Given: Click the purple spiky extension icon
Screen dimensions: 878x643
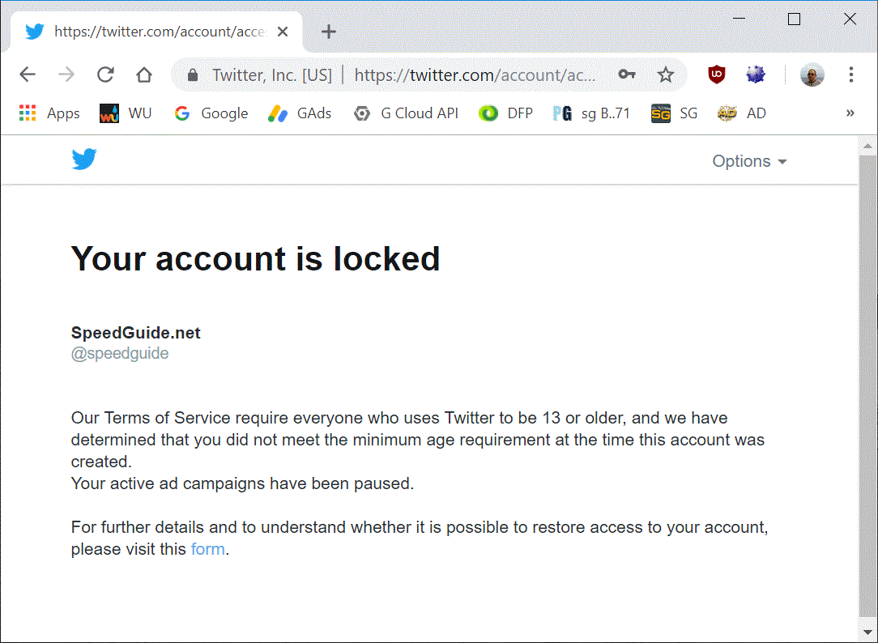Looking at the screenshot, I should 756,75.
